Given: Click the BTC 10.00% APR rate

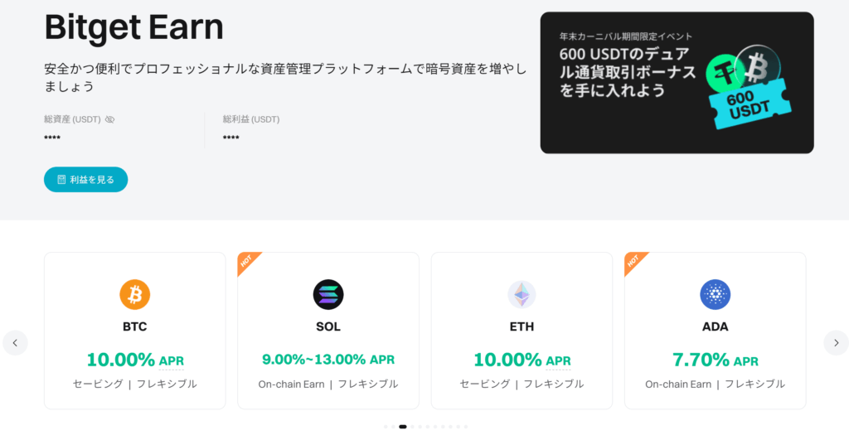Looking at the screenshot, I should tap(134, 360).
